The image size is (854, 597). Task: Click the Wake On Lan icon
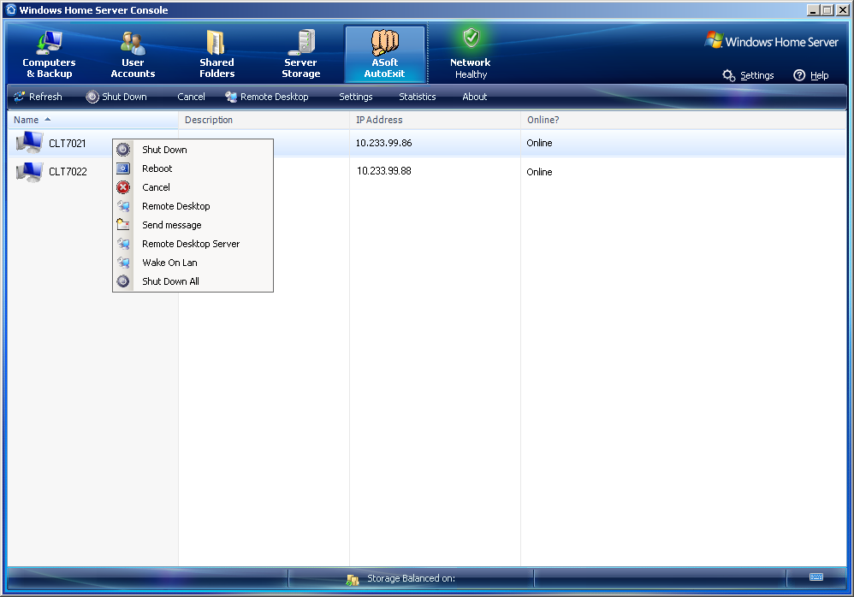tap(123, 263)
